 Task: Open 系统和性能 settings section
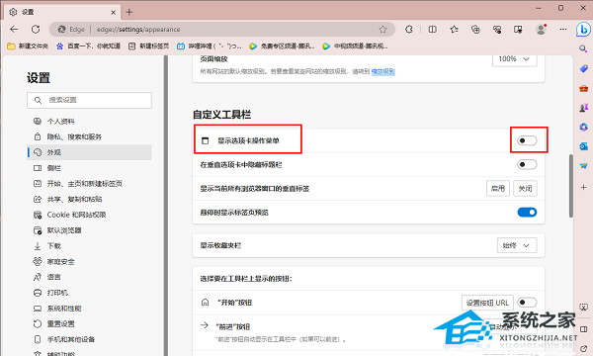tap(89, 309)
